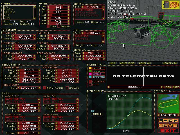Select front left RACE TIRE 11in
This screenshot has height=135, width=180.
pos(16,102)
